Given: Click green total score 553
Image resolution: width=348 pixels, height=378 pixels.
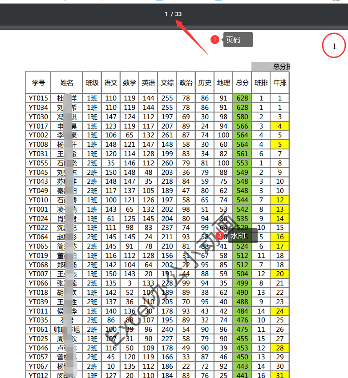Looking at the screenshot, I should [242, 163].
